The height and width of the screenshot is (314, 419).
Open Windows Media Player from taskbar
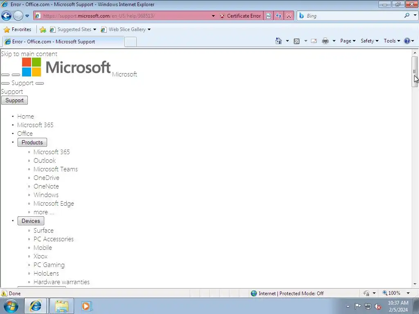[86, 306]
